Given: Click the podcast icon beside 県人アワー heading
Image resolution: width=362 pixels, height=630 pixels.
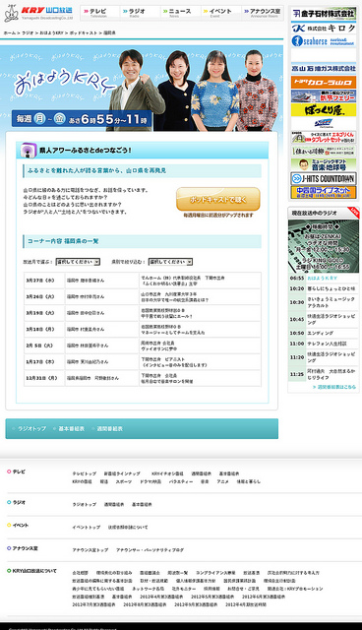Looking at the screenshot, I should pos(29,151).
